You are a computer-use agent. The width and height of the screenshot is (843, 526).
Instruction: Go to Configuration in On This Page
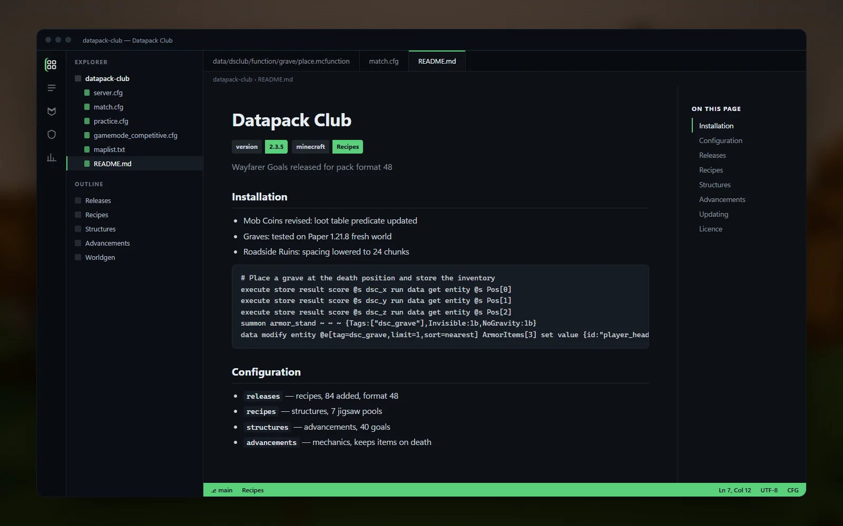click(x=720, y=140)
